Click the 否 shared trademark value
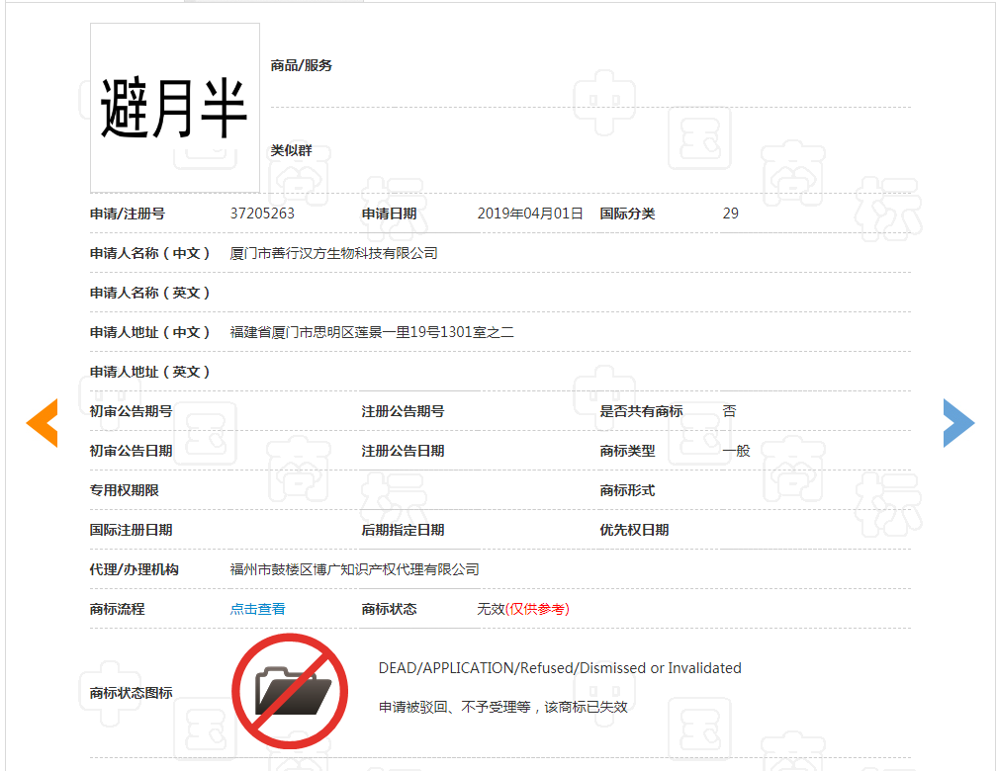The width and height of the screenshot is (997, 771). click(729, 411)
